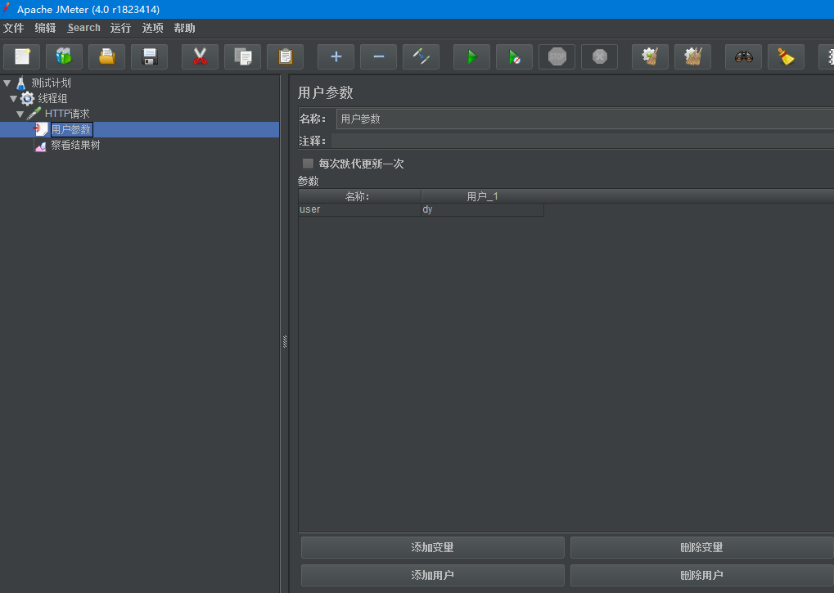
Task: Click the 删除用户 button
Action: [702, 575]
